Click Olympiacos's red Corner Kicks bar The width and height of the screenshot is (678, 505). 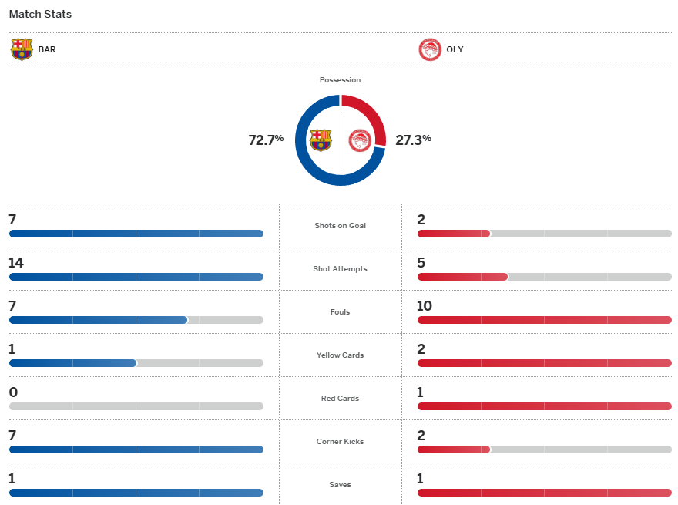tap(454, 449)
